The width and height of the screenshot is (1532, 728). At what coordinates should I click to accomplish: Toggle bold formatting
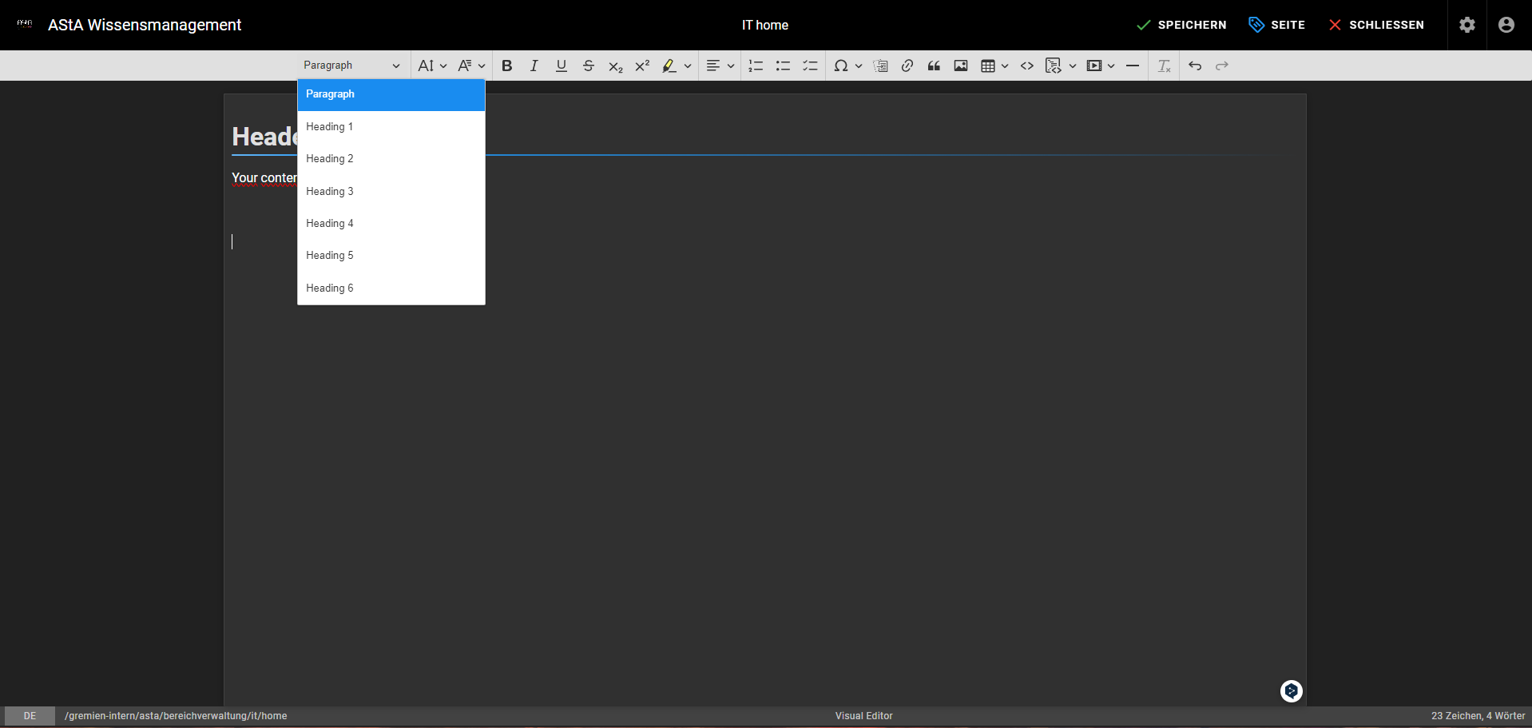point(507,66)
